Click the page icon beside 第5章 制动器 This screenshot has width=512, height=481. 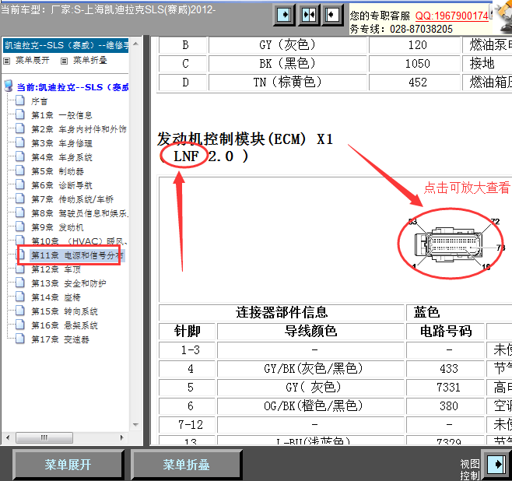click(20, 170)
